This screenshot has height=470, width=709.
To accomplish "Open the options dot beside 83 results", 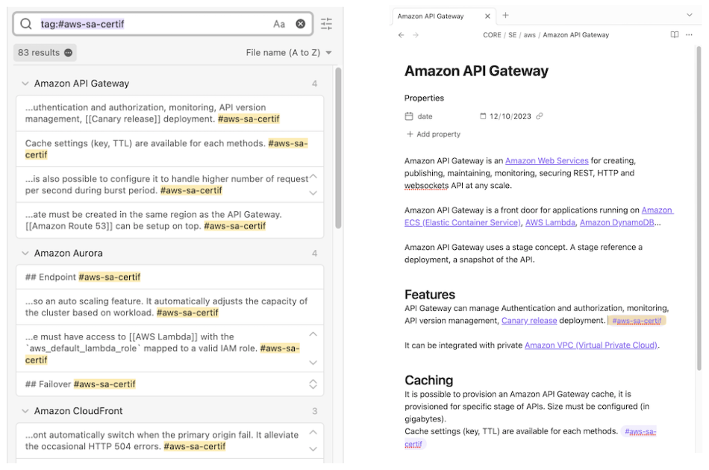I will [68, 53].
